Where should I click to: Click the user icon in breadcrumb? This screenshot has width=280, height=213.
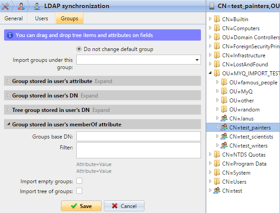point(21,6)
